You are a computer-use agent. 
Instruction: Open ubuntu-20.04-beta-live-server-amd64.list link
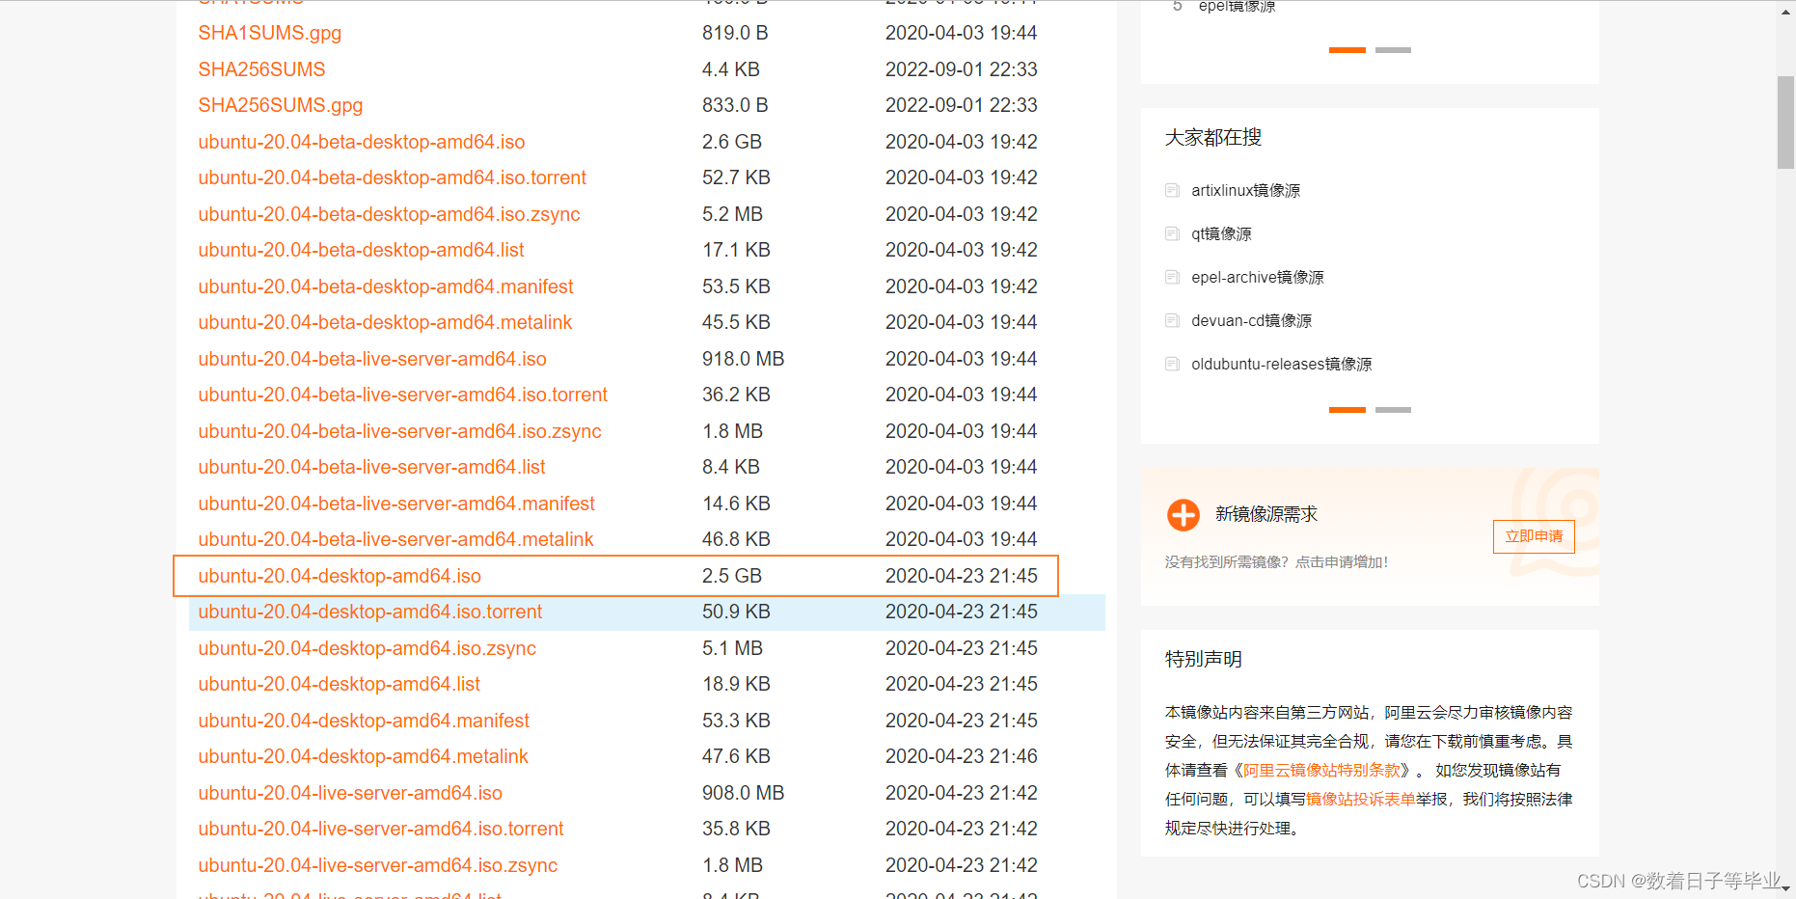click(371, 467)
